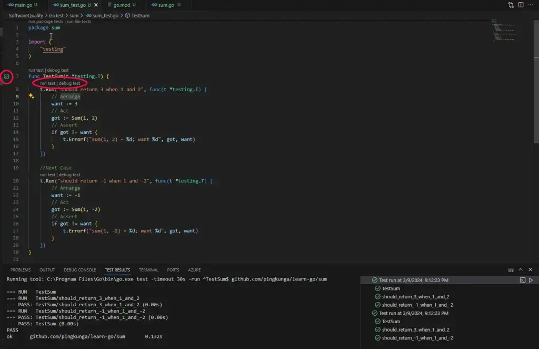Show terminal output for the highlighted test run
Image resolution: width=539 pixels, height=349 pixels.
(523, 280)
